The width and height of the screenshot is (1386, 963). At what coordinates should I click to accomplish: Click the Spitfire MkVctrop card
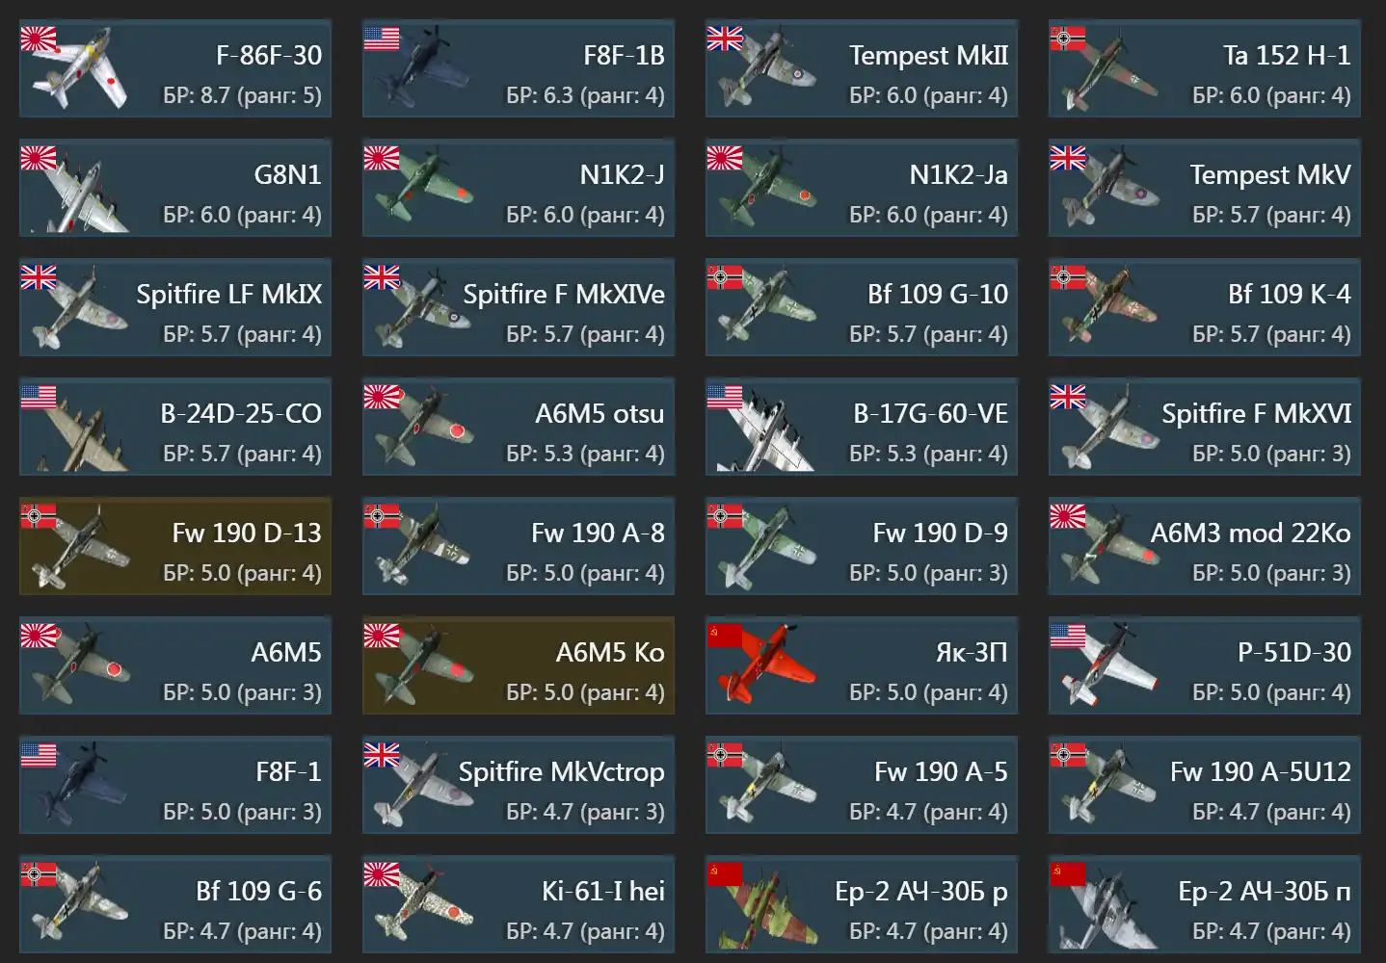click(x=519, y=785)
